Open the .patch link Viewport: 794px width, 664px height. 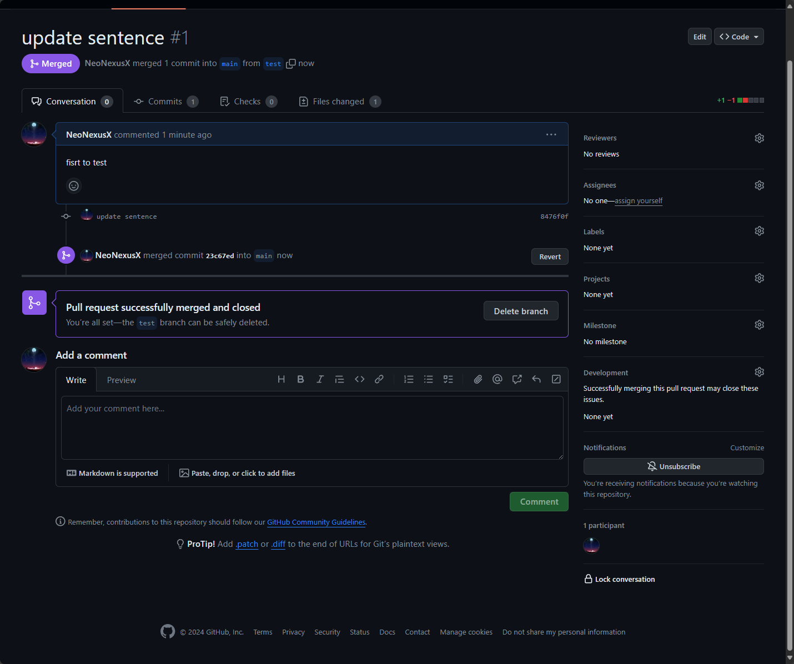point(247,544)
